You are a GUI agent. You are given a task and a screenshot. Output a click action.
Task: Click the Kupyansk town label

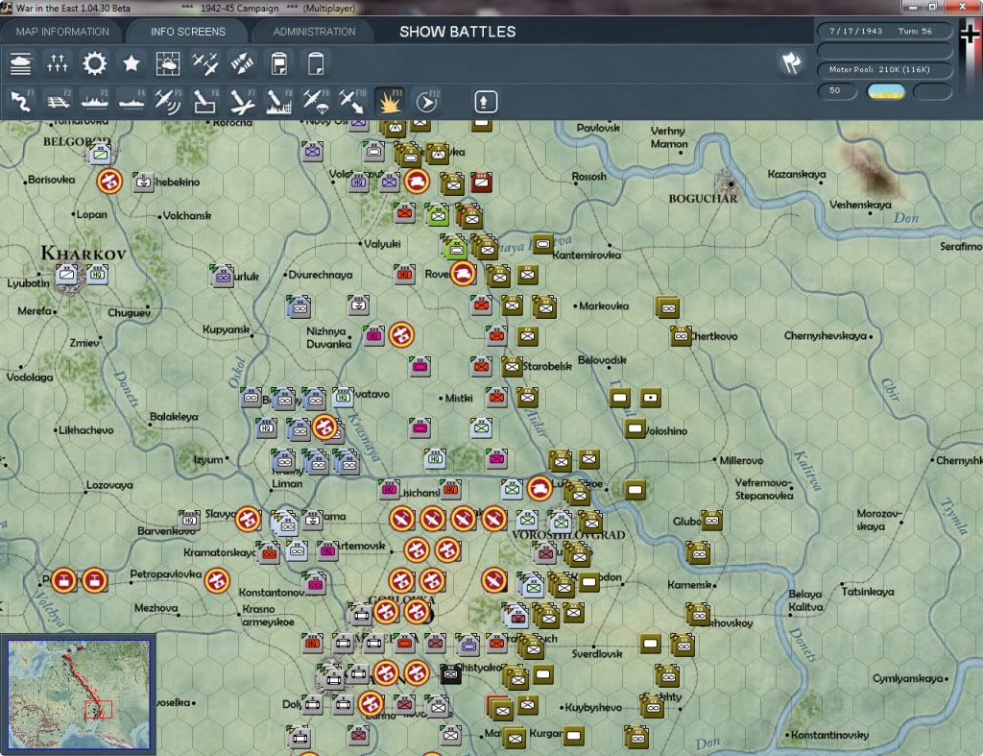click(x=226, y=329)
